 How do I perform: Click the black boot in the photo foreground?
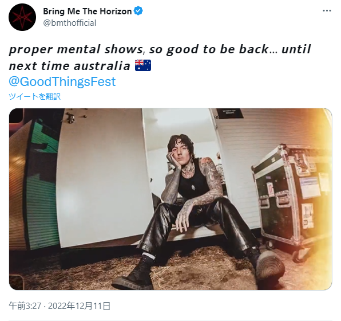(134, 272)
